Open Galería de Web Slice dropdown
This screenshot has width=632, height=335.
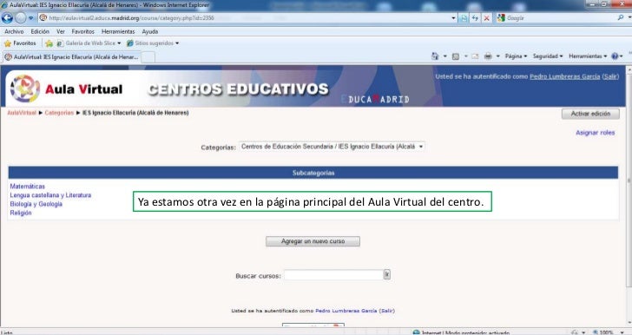click(x=89, y=43)
